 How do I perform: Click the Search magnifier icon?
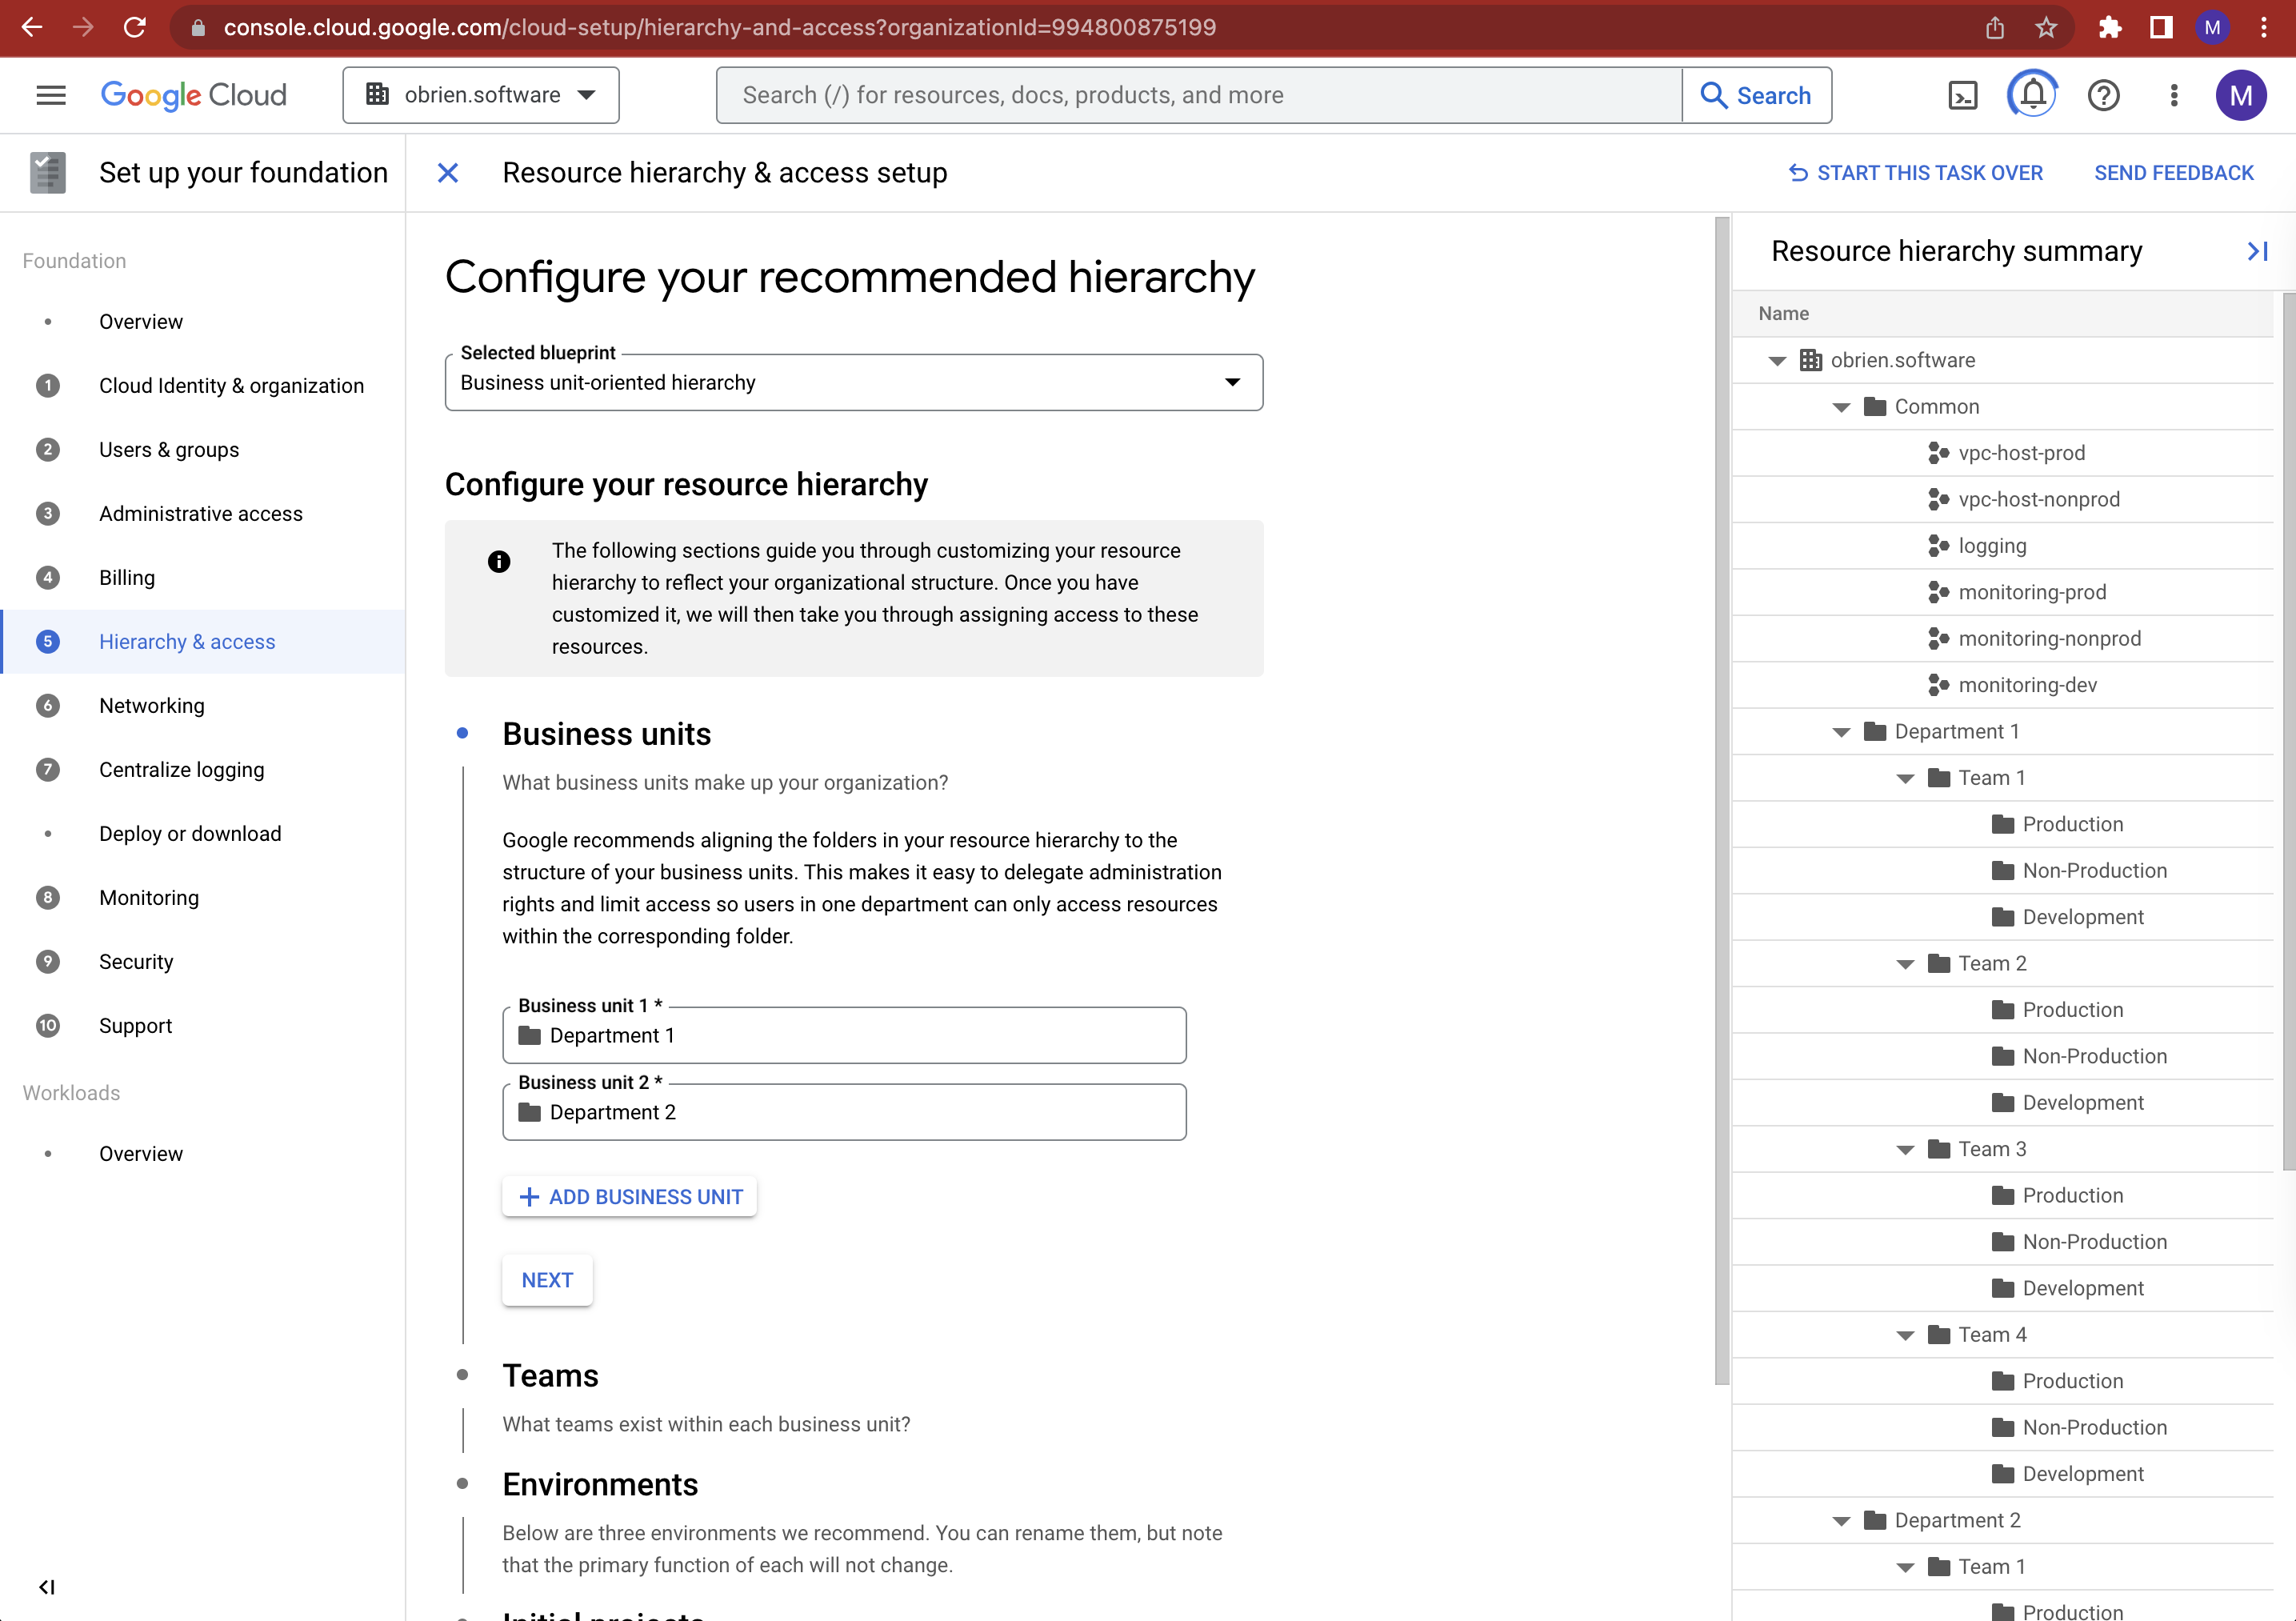click(1714, 94)
